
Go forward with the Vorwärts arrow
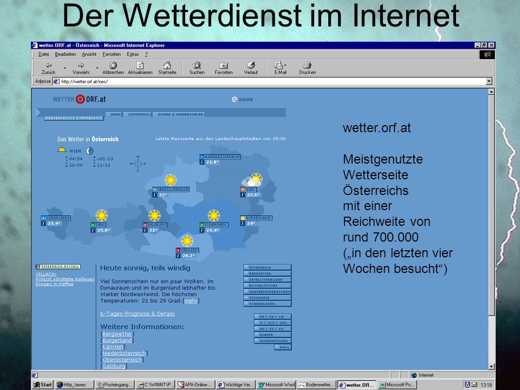81,68
